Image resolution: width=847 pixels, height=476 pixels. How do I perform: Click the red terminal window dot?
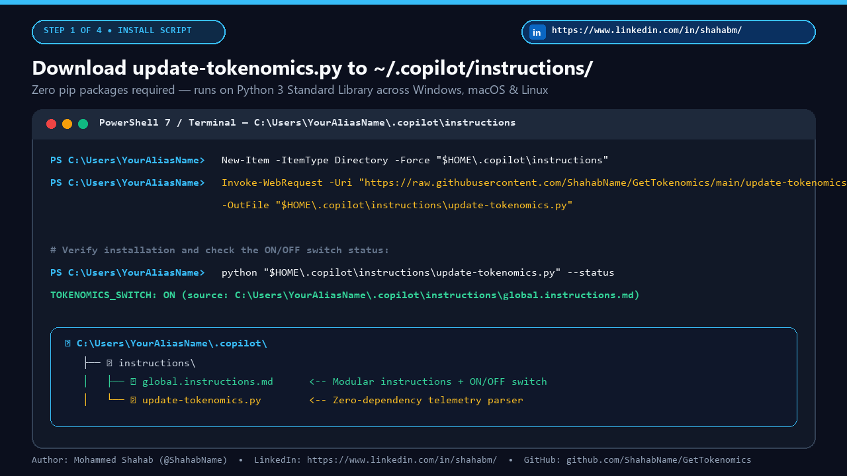pyautogui.click(x=51, y=124)
